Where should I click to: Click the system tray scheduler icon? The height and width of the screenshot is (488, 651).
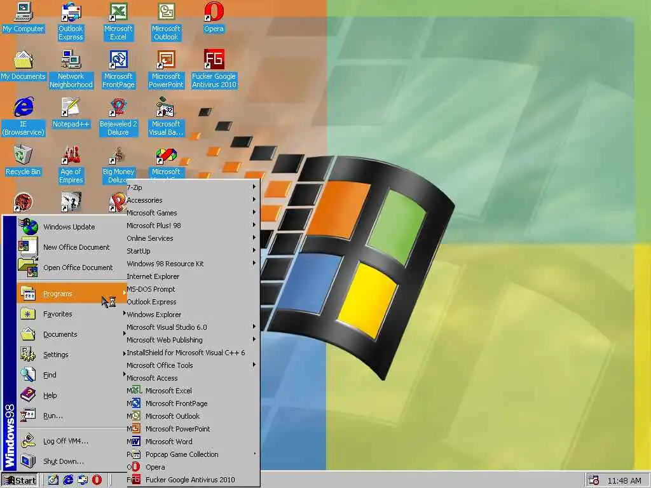pyautogui.click(x=593, y=480)
